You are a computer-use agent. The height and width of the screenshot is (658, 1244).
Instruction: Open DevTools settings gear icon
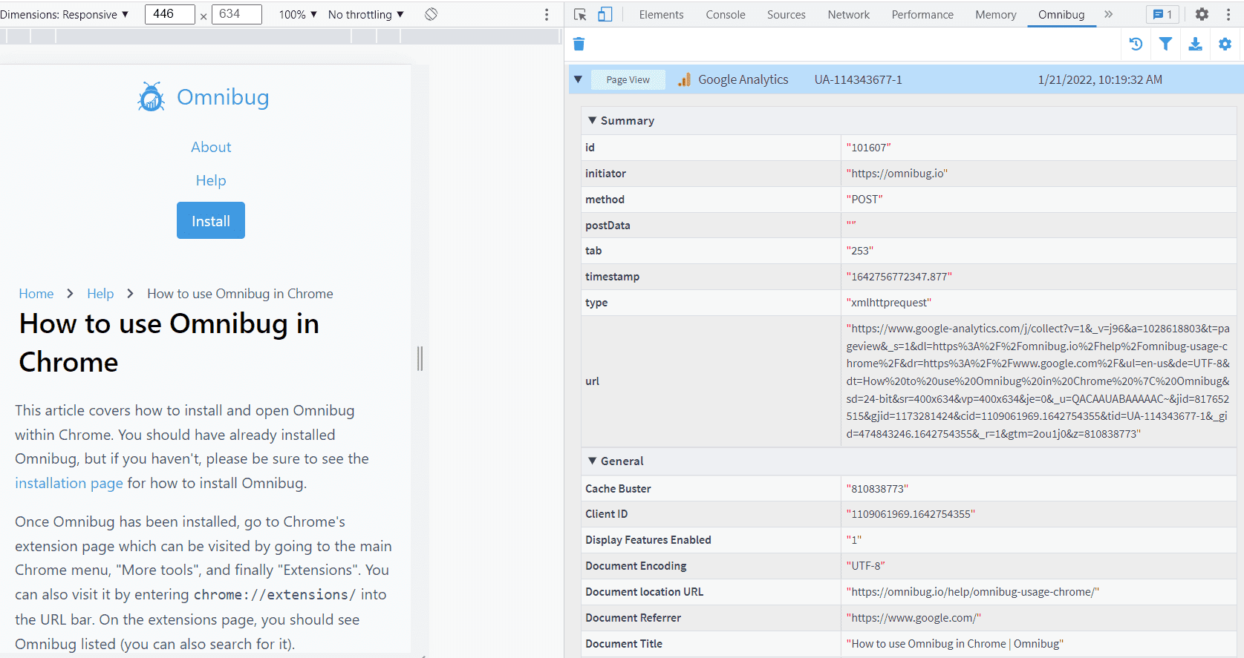point(1202,14)
